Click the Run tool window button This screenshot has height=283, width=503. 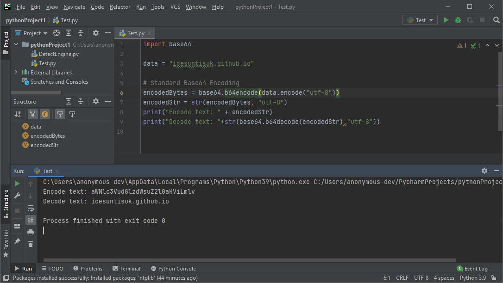tap(23, 269)
